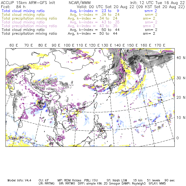Image resolution: width=186 pixels, height=186 pixels.
Task: Click the 'MP: WDM 6class' setting text
Action: coord(69,180)
